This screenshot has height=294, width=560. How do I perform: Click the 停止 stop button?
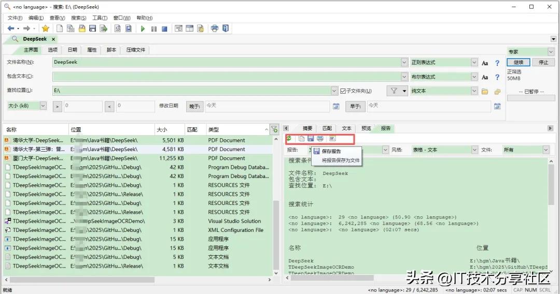tap(543, 62)
